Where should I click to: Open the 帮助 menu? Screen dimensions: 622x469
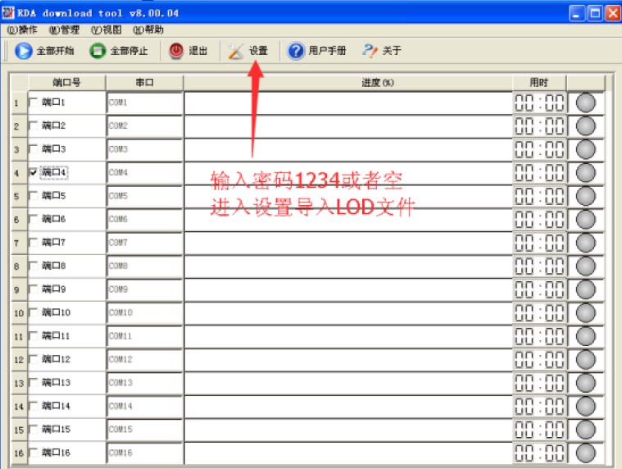click(x=148, y=30)
